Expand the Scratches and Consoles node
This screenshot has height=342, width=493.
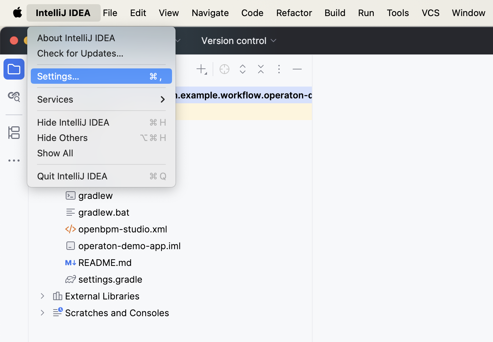click(x=42, y=313)
